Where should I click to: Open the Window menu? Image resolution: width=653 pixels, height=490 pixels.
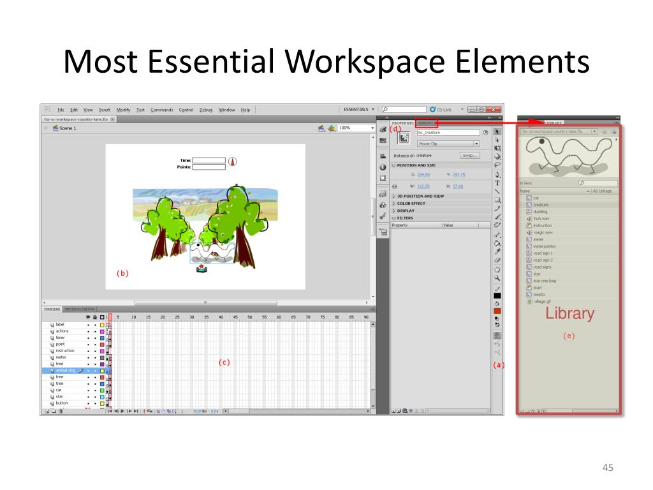click(x=227, y=110)
